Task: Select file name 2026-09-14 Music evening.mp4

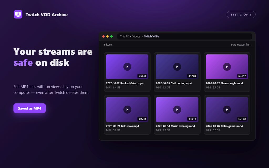Action: pyautogui.click(x=175, y=126)
